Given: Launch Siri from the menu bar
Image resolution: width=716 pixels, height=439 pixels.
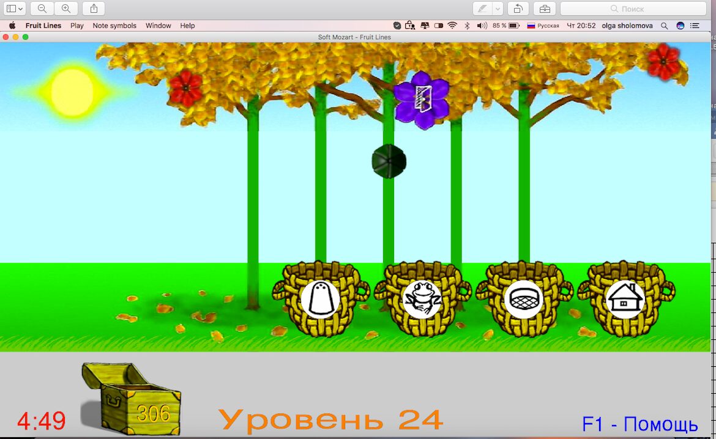Looking at the screenshot, I should point(681,26).
